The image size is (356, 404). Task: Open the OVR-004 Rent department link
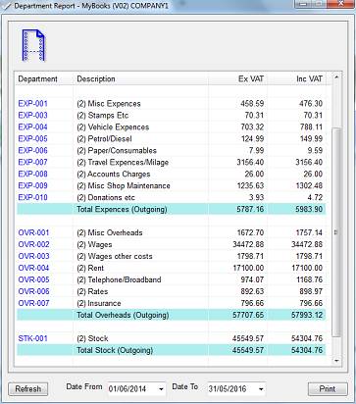[x=34, y=268]
